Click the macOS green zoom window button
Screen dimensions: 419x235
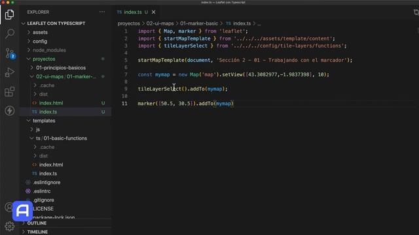click(x=12, y=3)
